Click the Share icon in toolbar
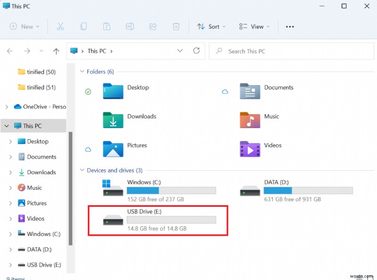 (153, 26)
